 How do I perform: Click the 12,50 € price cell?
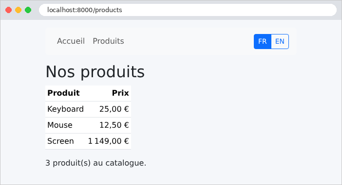point(114,125)
